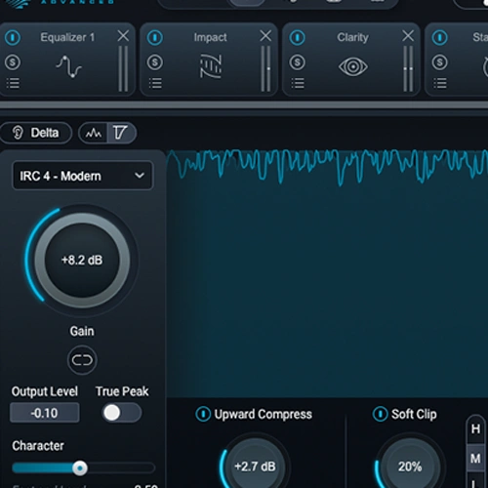Adjust the Character slider handle
Image resolution: width=488 pixels, height=488 pixels.
(x=79, y=468)
